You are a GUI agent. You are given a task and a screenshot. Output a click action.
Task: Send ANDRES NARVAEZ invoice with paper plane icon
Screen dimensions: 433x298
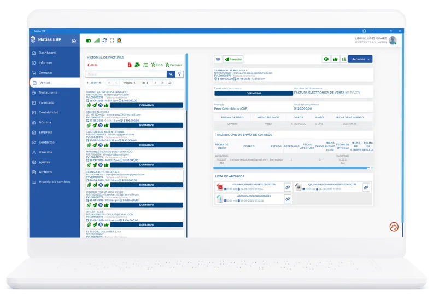pos(95,125)
